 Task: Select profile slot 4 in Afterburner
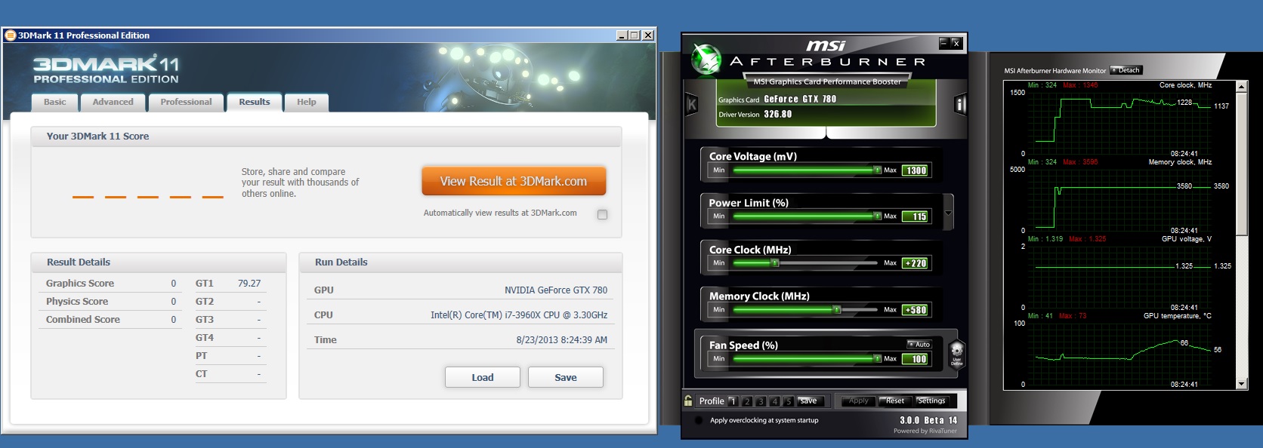774,401
